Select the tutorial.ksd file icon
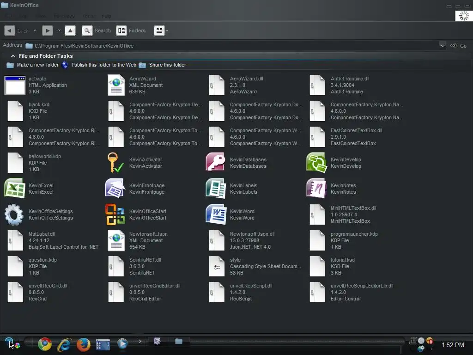Viewport: 473px width, 355px height. 317,266
